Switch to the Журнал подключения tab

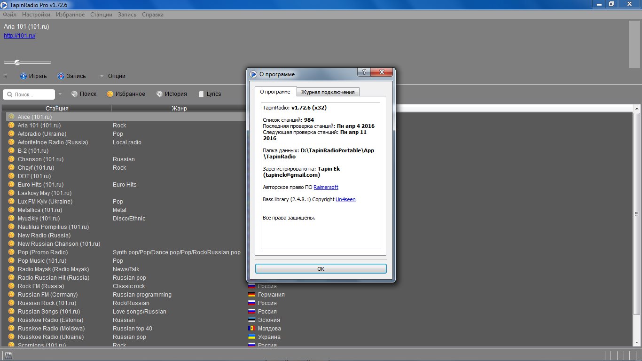tap(328, 92)
